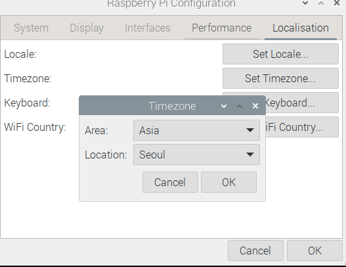Open the Area dropdown showing Asia
This screenshot has width=346, height=267.
click(196, 130)
